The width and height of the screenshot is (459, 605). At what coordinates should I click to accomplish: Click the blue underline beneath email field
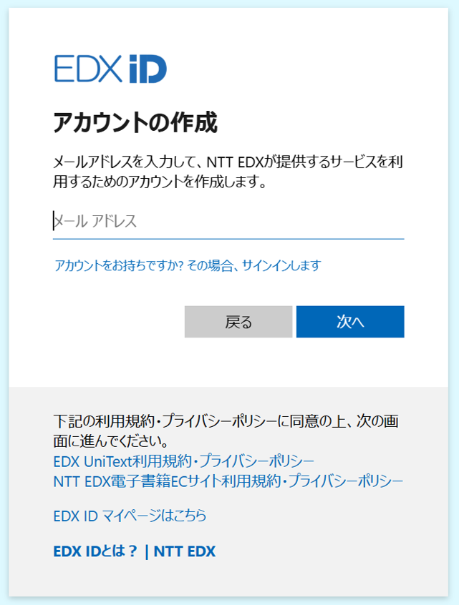pos(228,239)
